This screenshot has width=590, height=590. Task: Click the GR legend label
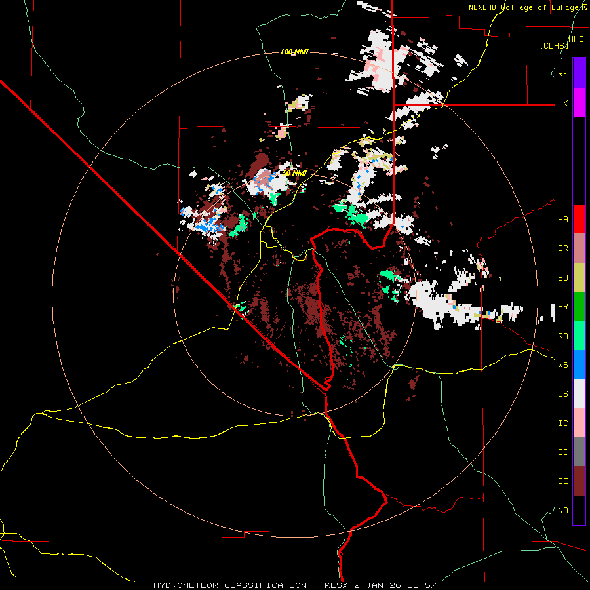(562, 248)
